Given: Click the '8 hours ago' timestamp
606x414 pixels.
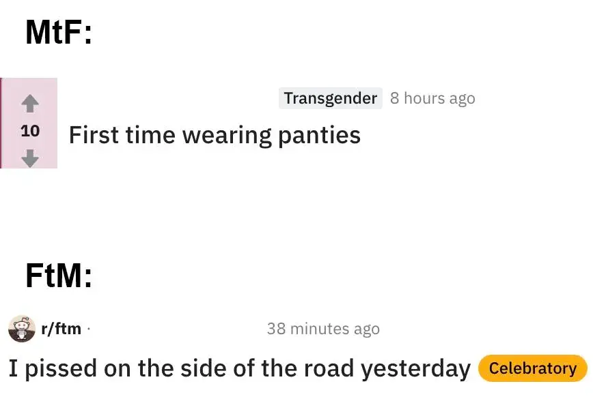Looking at the screenshot, I should pyautogui.click(x=432, y=98).
